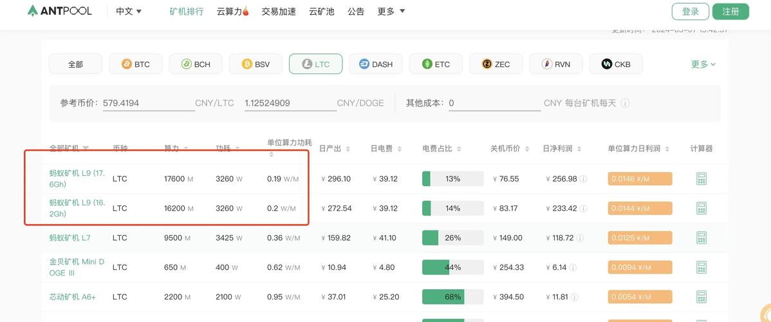Open calculator for 蚂蚁矿机 L9 17.6Gh row
771x322 pixels.
(701, 179)
